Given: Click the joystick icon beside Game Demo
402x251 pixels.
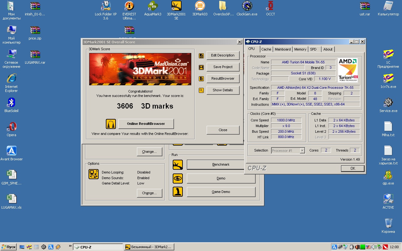Looking at the screenshot, I should [178, 192].
